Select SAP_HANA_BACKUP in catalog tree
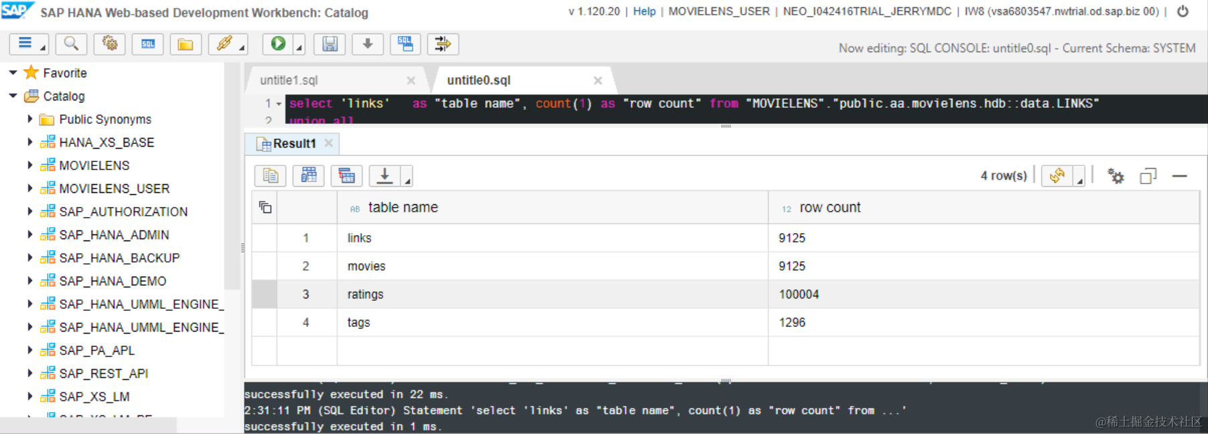The height and width of the screenshot is (434, 1208). [x=119, y=258]
